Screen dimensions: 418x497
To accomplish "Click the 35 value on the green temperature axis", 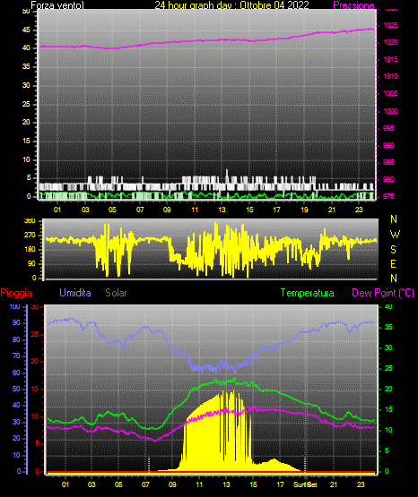I will tap(388, 327).
